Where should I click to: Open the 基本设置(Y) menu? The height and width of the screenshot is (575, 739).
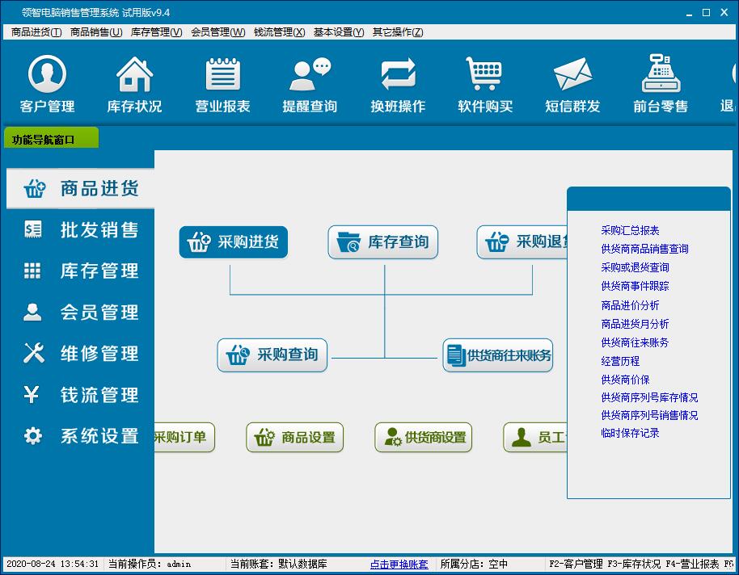click(x=339, y=32)
